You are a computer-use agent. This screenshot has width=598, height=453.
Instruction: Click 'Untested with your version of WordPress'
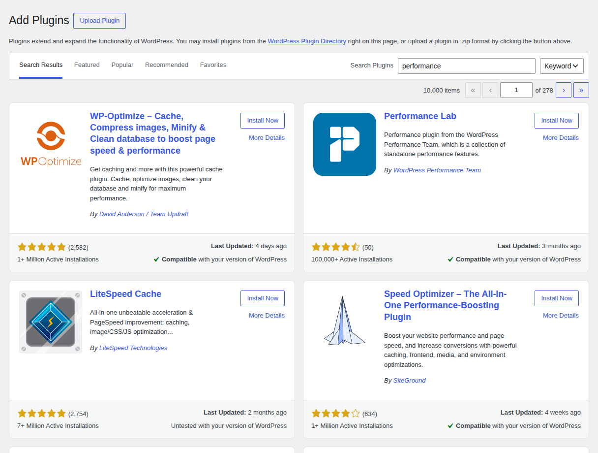point(229,426)
